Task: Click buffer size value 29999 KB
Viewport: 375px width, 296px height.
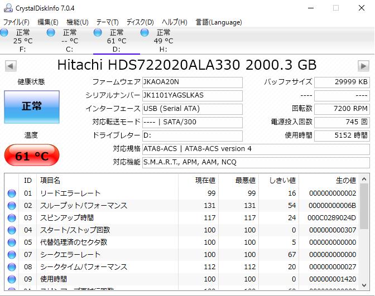Action: (342, 82)
